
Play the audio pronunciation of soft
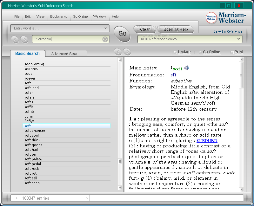[187, 68]
